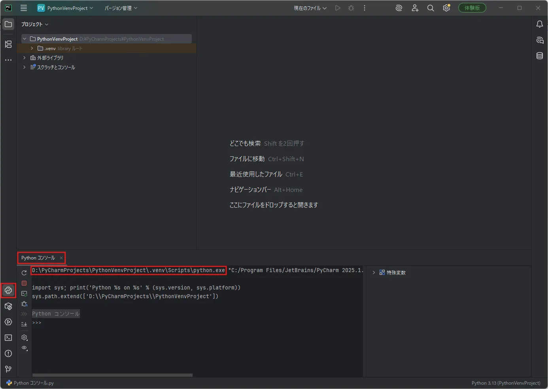The width and height of the screenshot is (548, 389).
Task: Open the PythonVenvProject project dropdown
Action: click(65, 8)
